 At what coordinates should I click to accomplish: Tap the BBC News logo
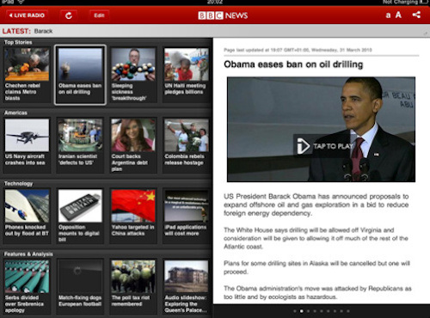(x=223, y=15)
